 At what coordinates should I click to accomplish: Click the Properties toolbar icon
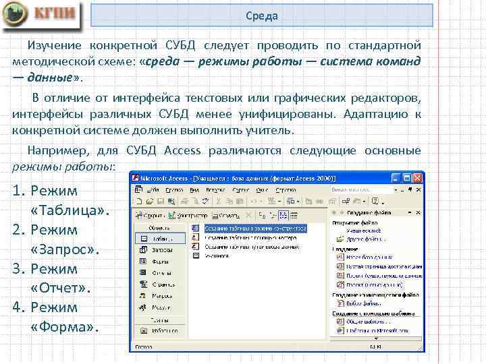(332, 201)
